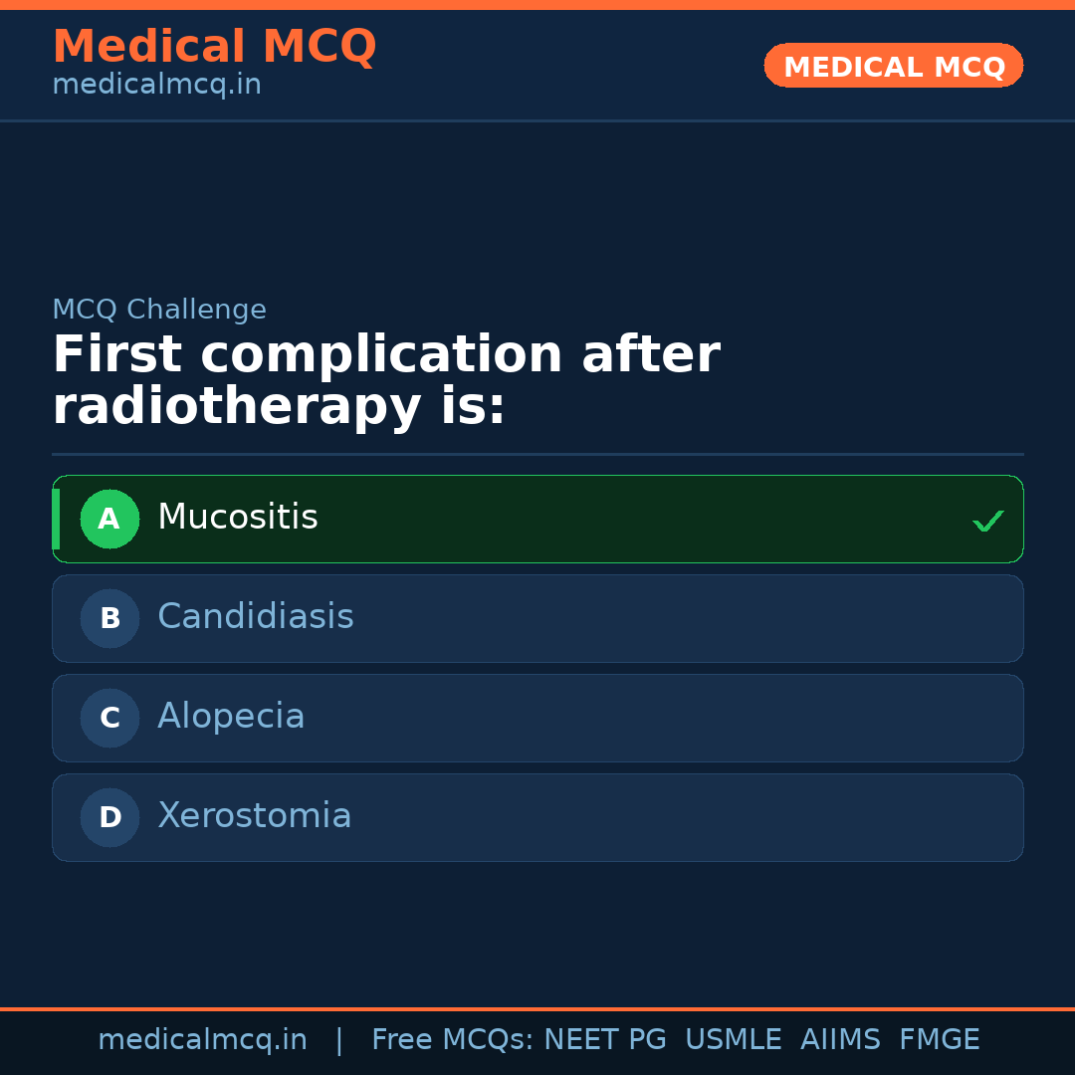The image size is (1075, 1075).
Task: Click the question text about radiotherapy
Action: [386, 378]
